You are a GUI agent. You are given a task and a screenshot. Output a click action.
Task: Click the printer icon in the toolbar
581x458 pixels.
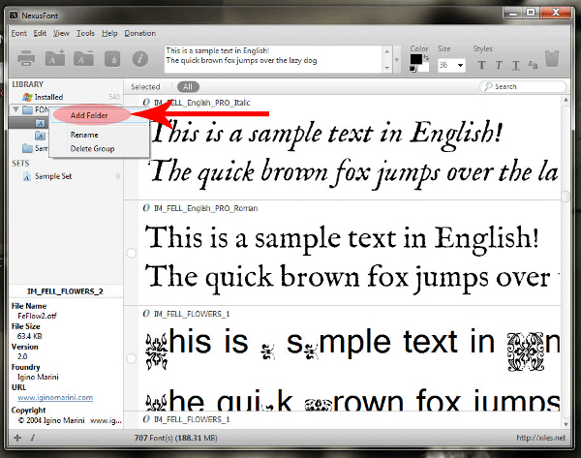(x=26, y=58)
